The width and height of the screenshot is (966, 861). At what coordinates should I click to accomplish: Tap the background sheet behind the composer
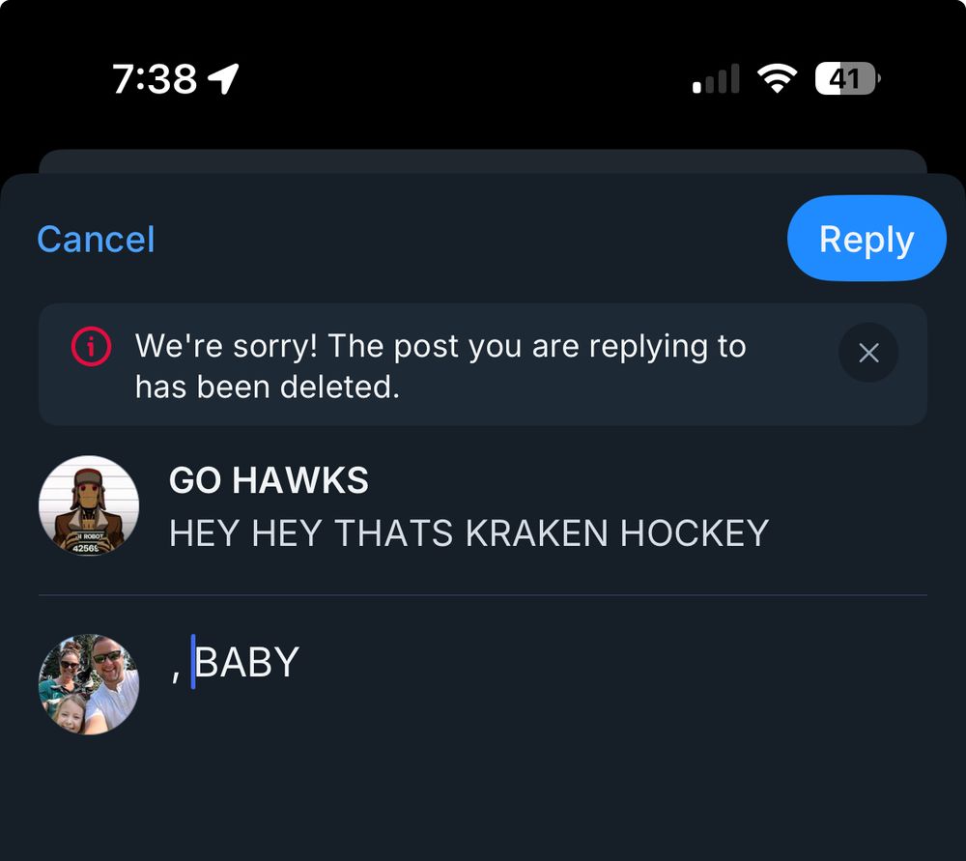pyautogui.click(x=483, y=160)
